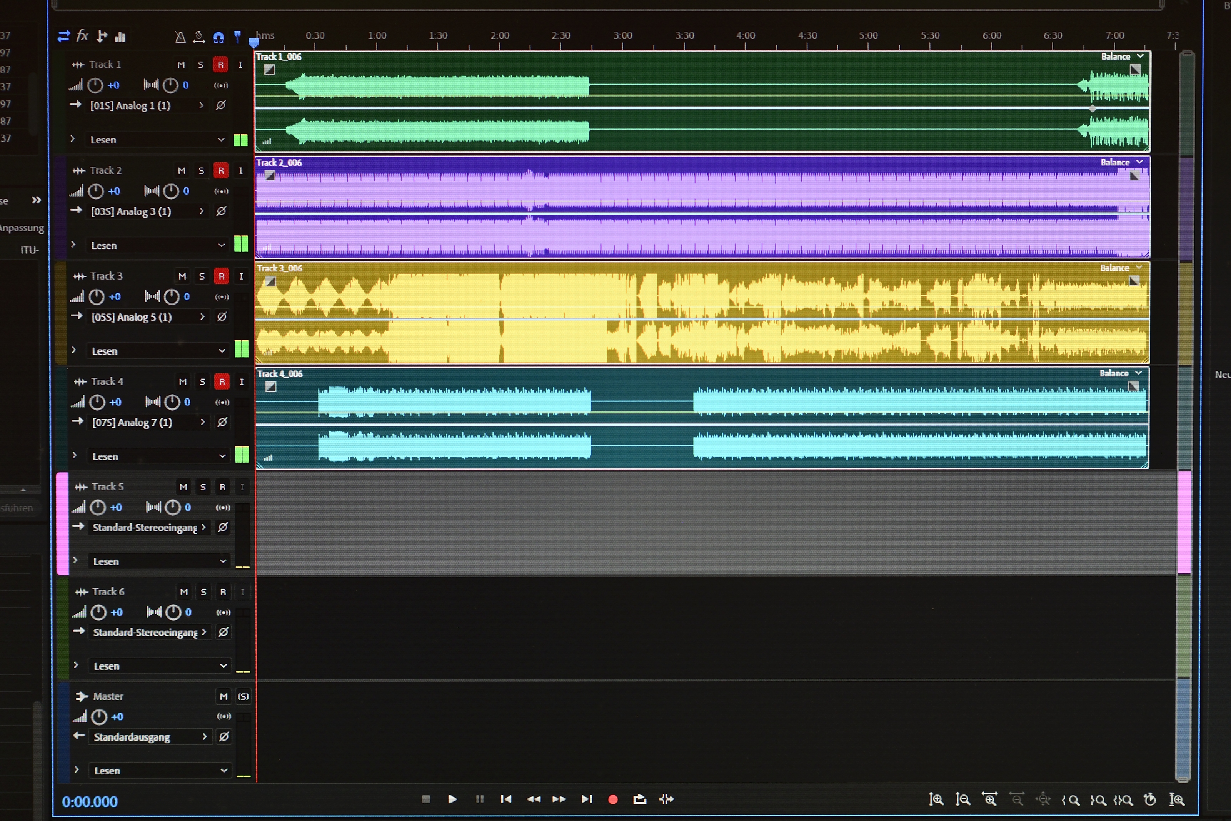Viewport: 1231px width, 821px height.
Task: Click the timecode display 0:00.000
Action: [90, 802]
